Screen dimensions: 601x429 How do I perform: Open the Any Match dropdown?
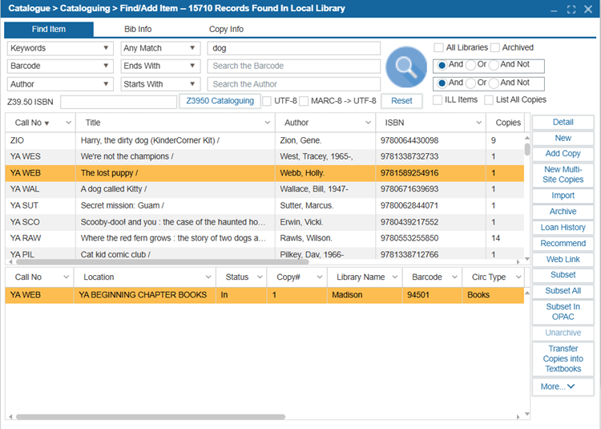tap(160, 48)
